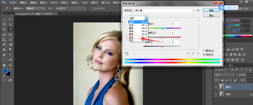Open the 取样大小 dropdown
This screenshot has width=253, height=105.
click(x=35, y=9)
